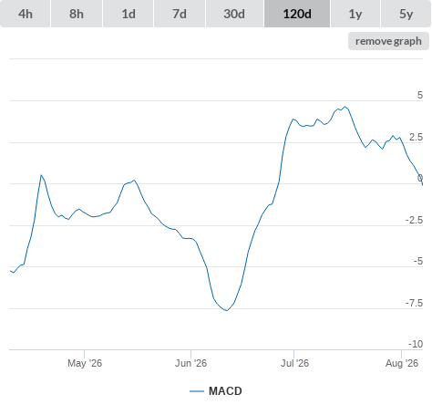Viewport: 432px width, 415px height.
Task: Switch to the 8h time range
Action: coord(77,14)
